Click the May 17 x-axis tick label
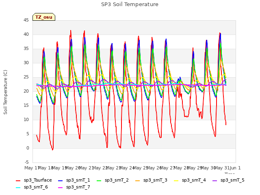Viewport: 260px width, 195px height. click(32, 168)
